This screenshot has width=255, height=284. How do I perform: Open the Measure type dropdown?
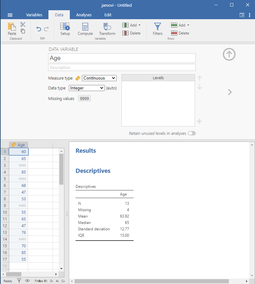(x=99, y=78)
